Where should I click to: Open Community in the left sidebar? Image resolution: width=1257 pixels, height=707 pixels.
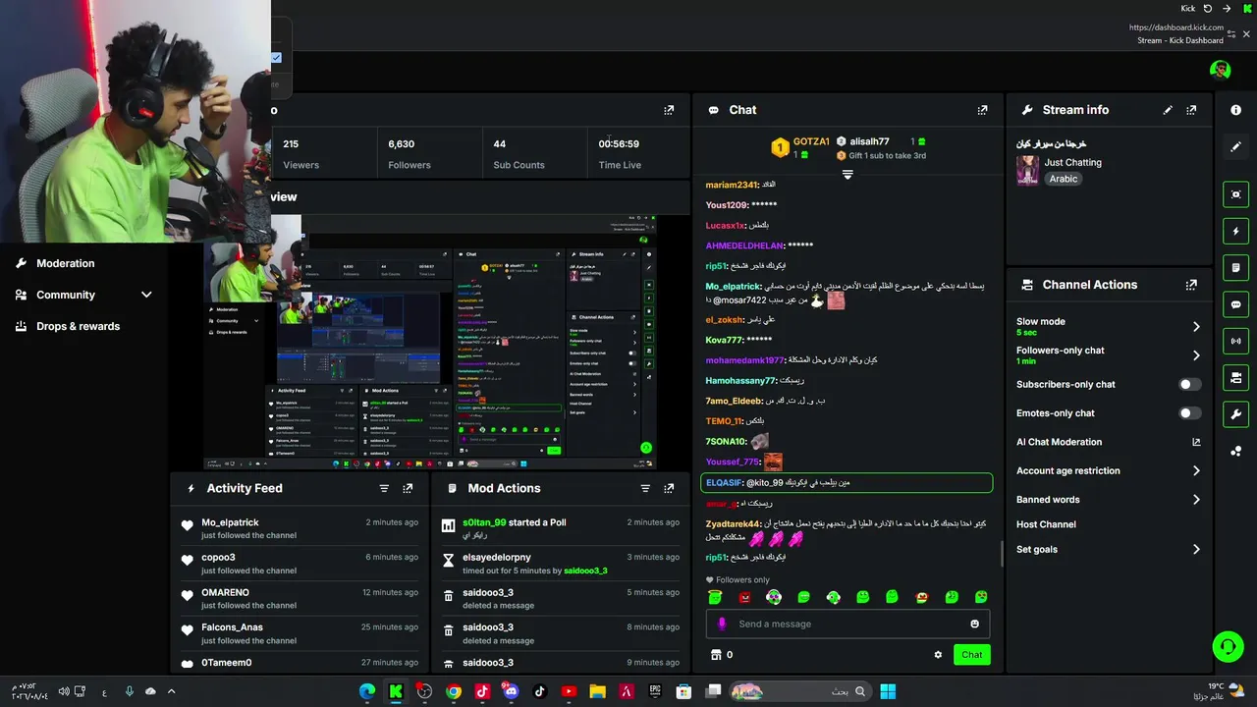pyautogui.click(x=66, y=295)
